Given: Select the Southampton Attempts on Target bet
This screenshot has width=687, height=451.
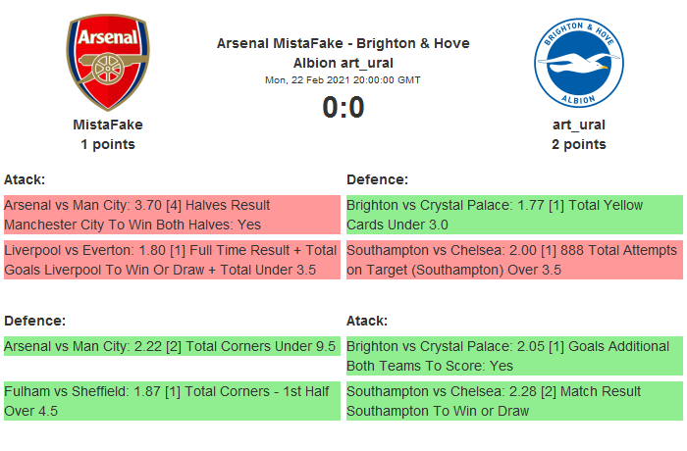Looking at the screenshot, I should coord(513,261).
